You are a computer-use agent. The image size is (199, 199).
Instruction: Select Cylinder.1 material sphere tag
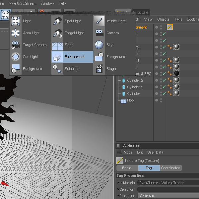tap(176, 87)
